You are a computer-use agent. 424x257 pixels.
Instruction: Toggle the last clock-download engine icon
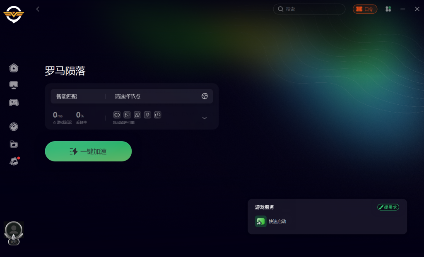coord(158,115)
